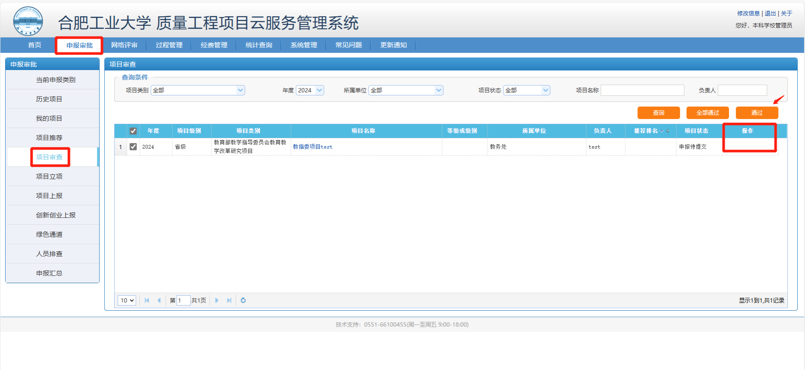Image resolution: width=805 pixels, height=370 pixels.
Task: Switch to 经费管理 menu tab
Action: (x=214, y=45)
